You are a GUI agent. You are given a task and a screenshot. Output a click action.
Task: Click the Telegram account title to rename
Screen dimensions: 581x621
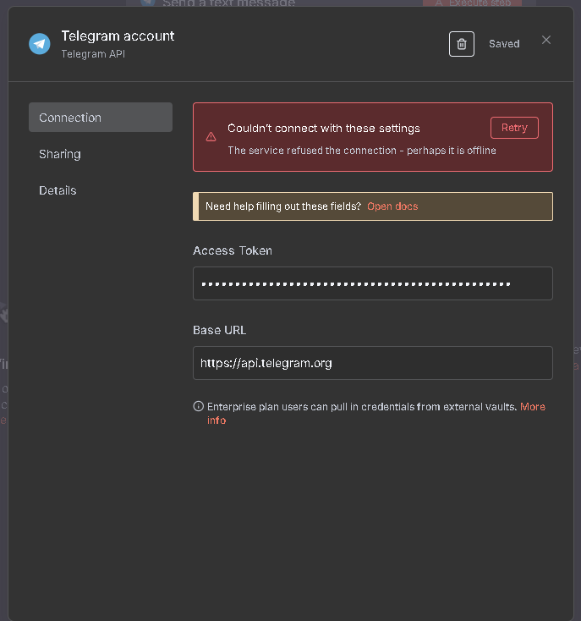pos(118,36)
